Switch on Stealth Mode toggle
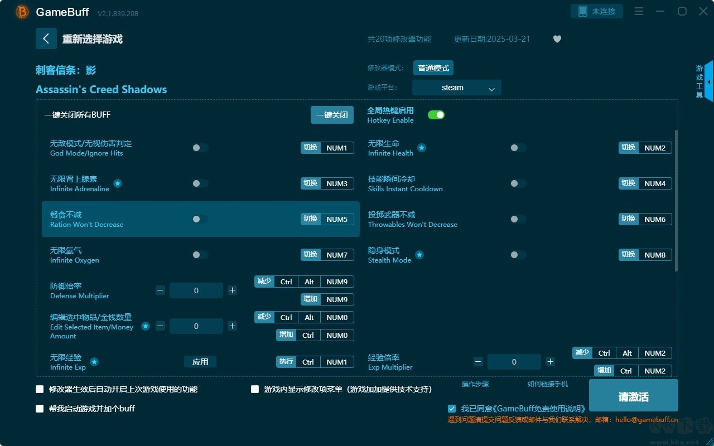714x446 pixels. point(518,255)
